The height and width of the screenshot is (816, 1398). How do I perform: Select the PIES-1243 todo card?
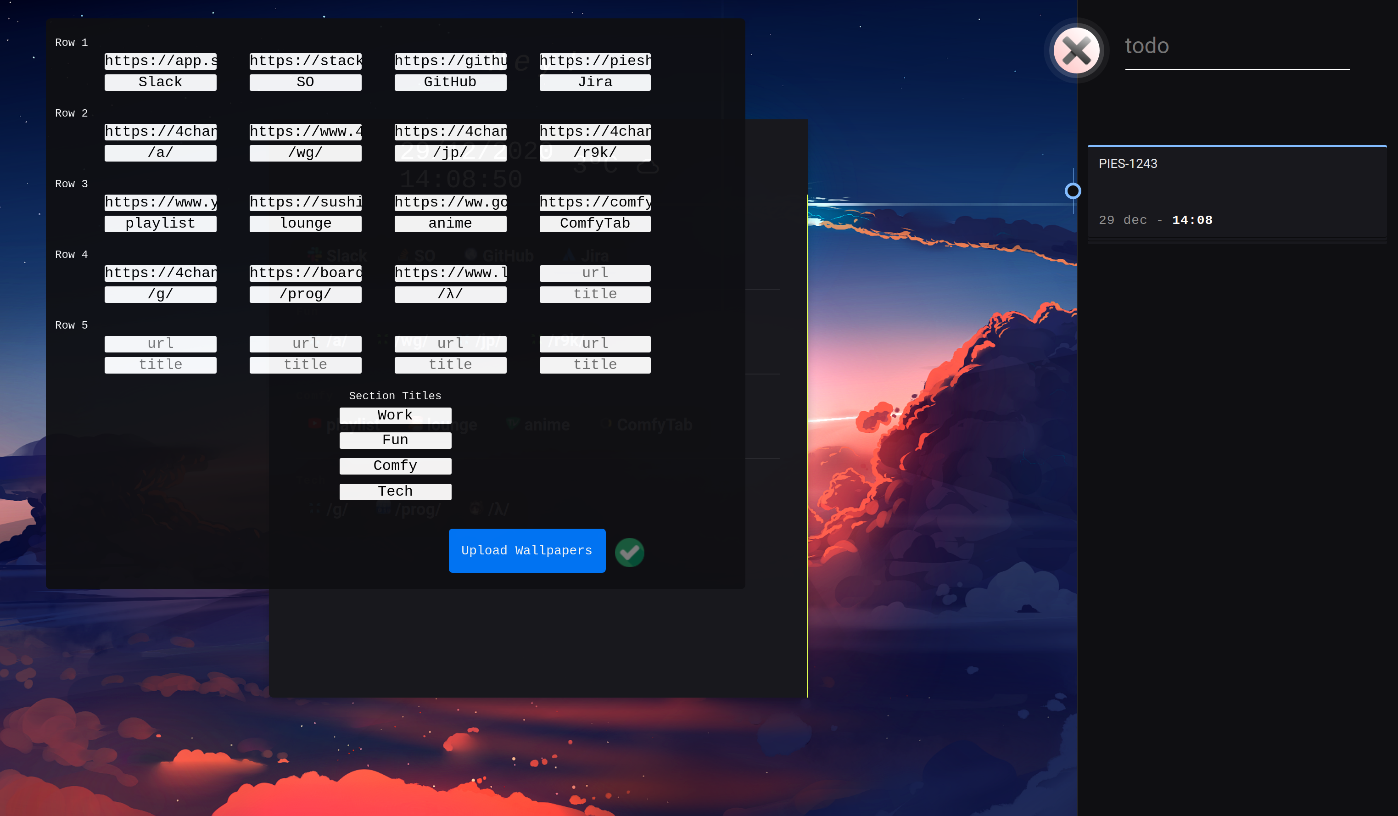[1236, 192]
